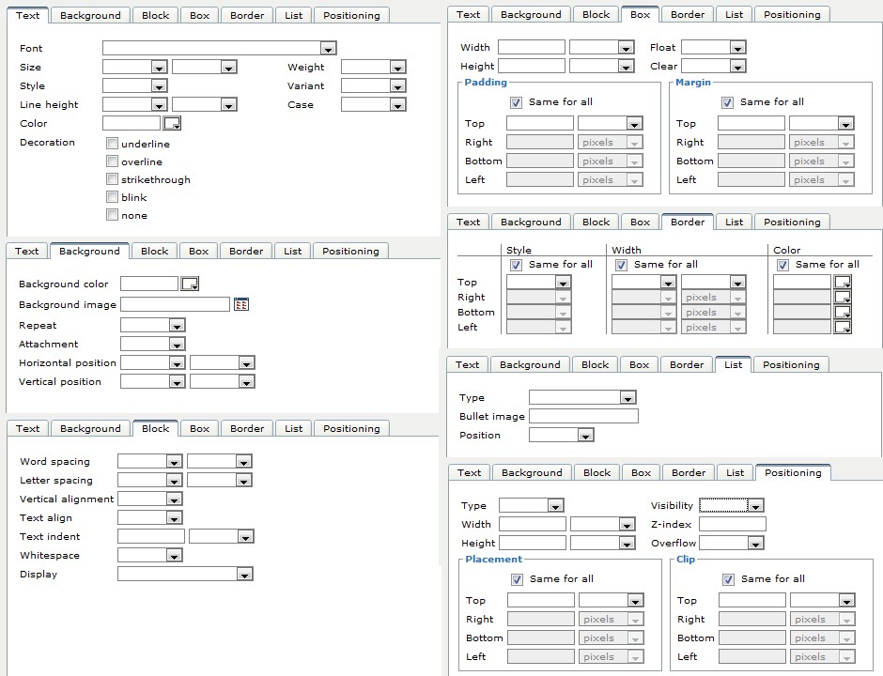The image size is (883, 676).
Task: Click the Background image path field
Action: tap(175, 304)
